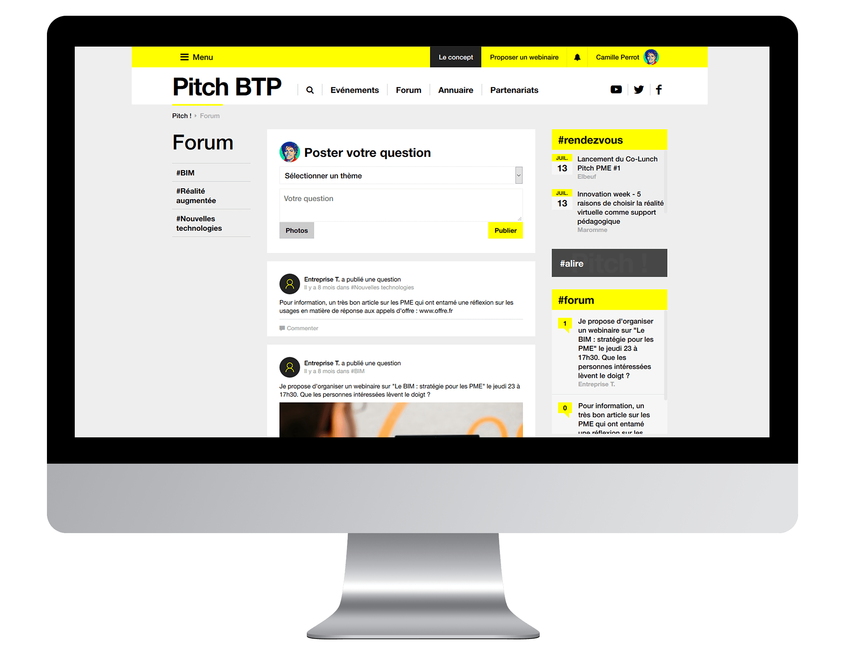The height and width of the screenshot is (657, 845).
Task: Click the Publier publish button
Action: click(505, 230)
